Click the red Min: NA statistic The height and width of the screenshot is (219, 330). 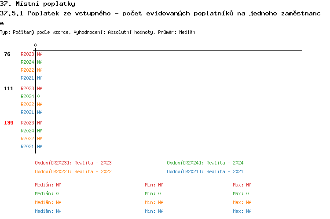click(154, 185)
